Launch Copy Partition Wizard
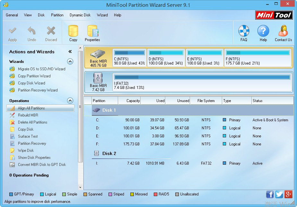 click(x=34, y=76)
